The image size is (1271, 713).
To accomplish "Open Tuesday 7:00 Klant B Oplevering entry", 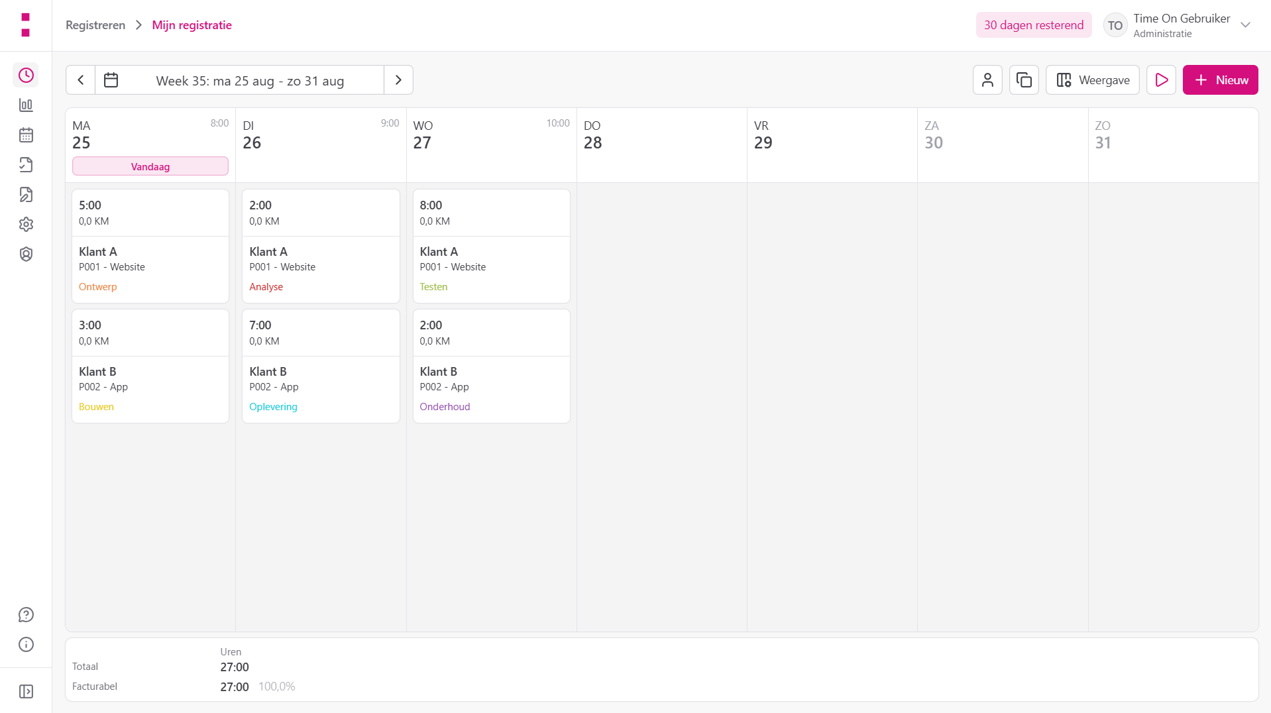I will 321,366.
